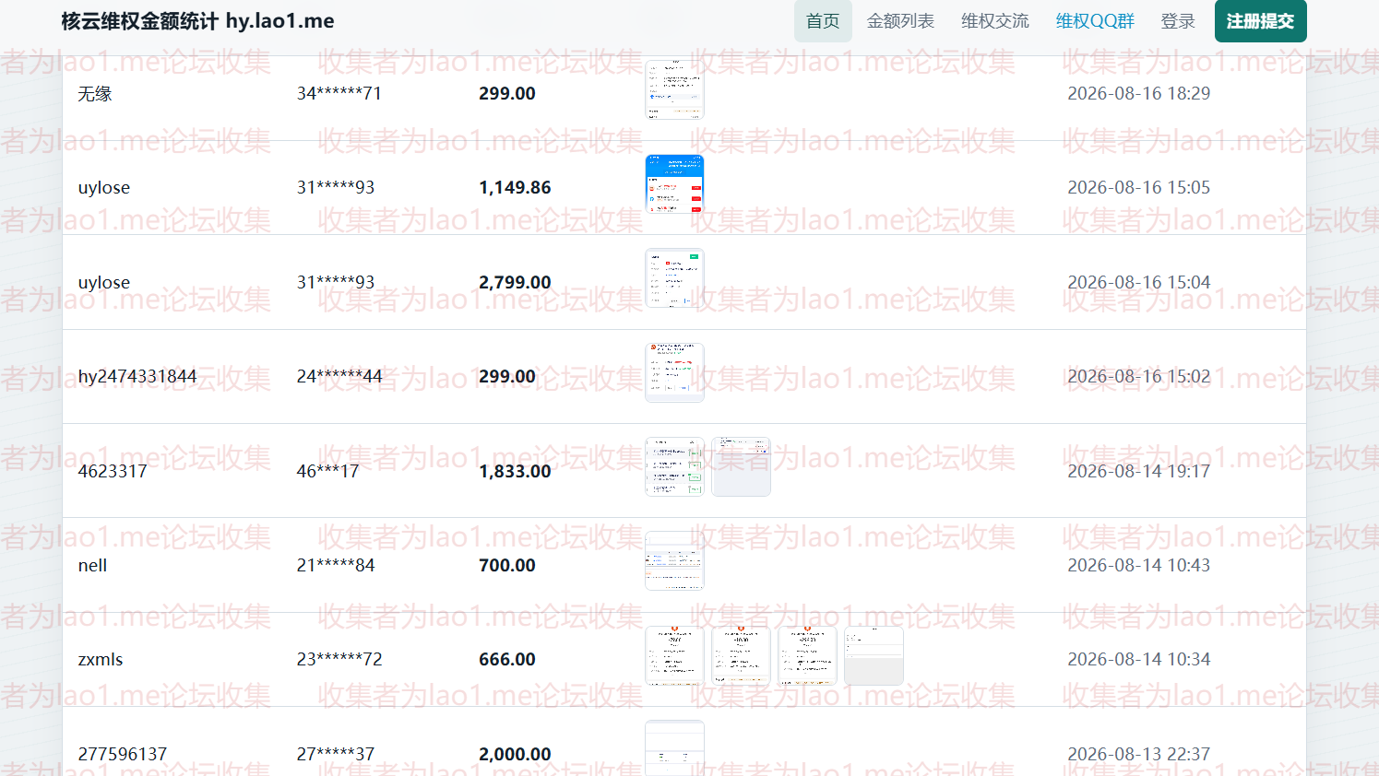The image size is (1379, 776).
Task: Open thumbnail for uylose 2,799.00 entry
Action: [x=674, y=278]
